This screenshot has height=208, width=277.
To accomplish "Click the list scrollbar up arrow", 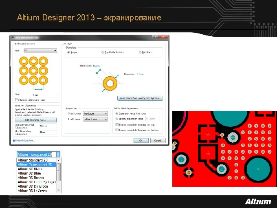I will pyautogui.click(x=59, y=160).
